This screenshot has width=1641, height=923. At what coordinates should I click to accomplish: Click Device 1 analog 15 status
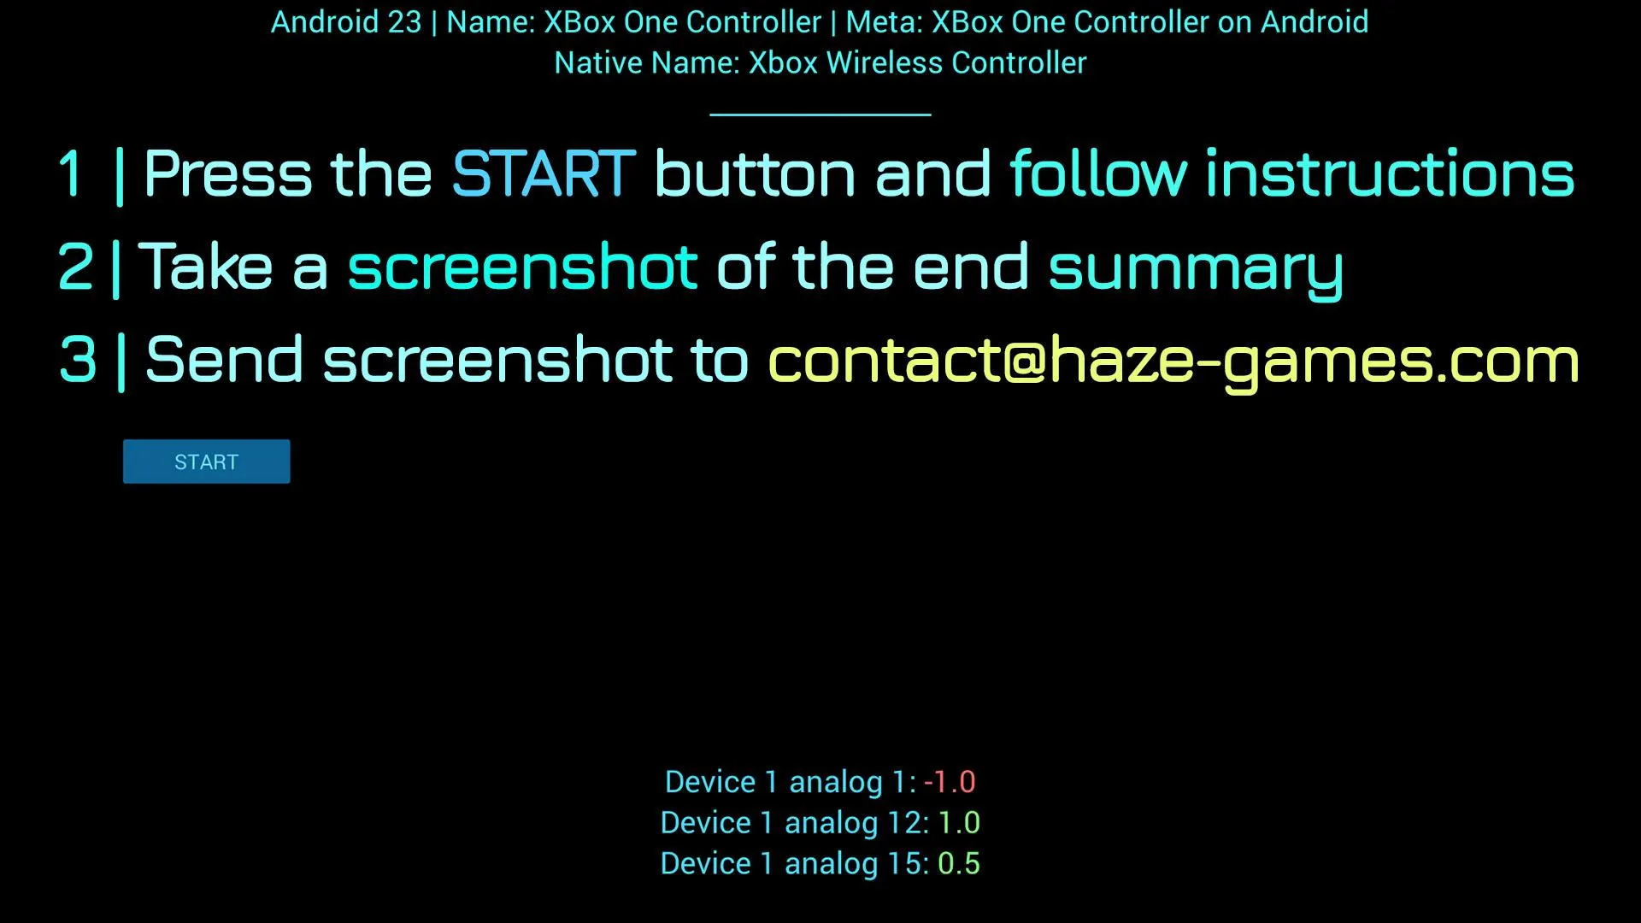tap(820, 863)
